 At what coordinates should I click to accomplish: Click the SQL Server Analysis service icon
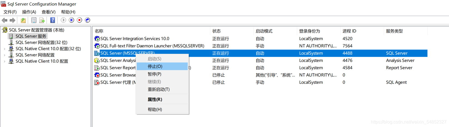pyautogui.click(x=97, y=60)
